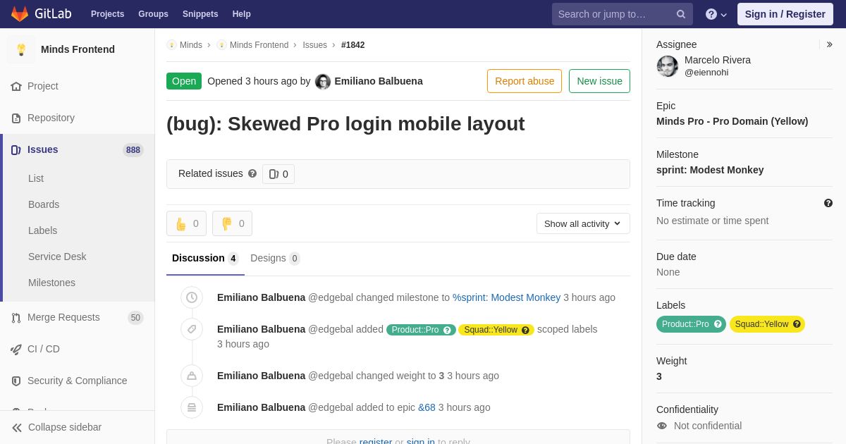Click the related issues count badge
This screenshot has width=846, height=444.
coord(278,174)
